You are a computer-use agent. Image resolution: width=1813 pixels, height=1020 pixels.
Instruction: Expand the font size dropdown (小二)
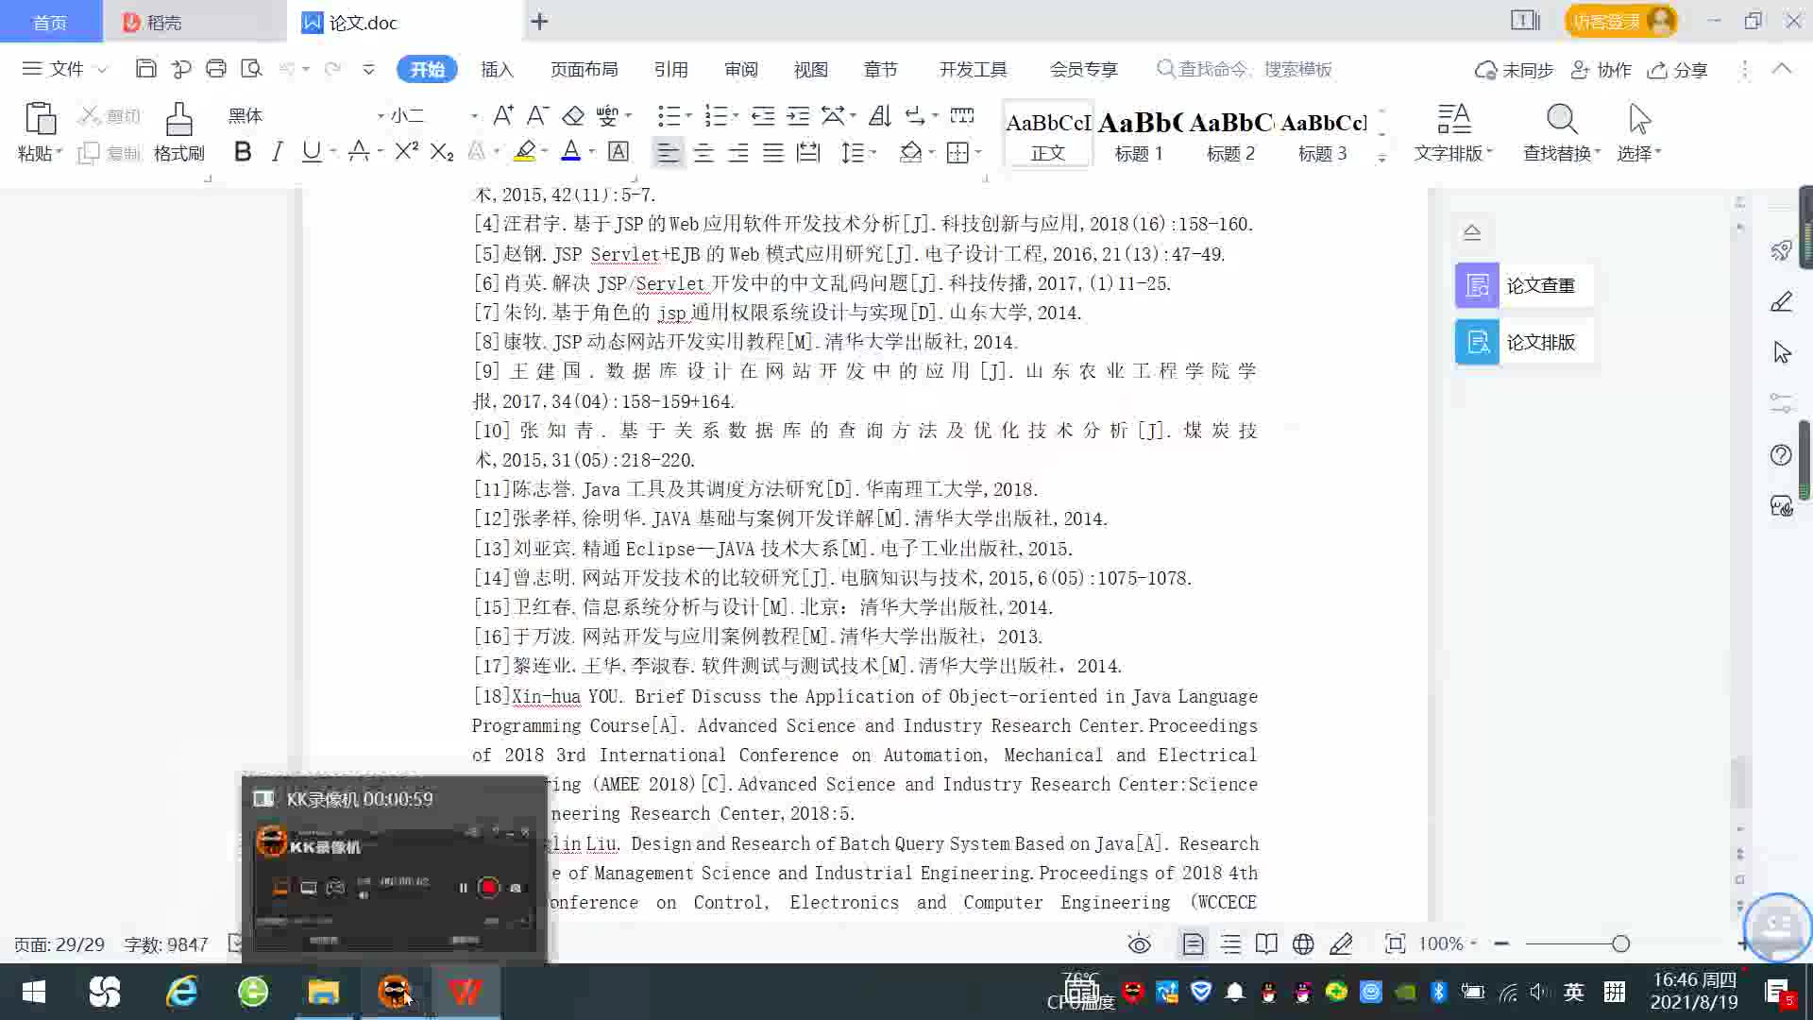tap(474, 115)
